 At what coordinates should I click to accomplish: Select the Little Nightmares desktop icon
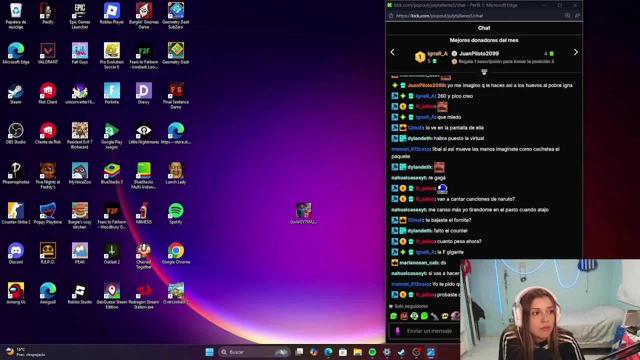(144, 133)
